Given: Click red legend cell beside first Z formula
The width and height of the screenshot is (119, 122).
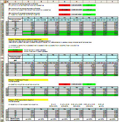Looking at the screenshot, I should click(64, 5).
